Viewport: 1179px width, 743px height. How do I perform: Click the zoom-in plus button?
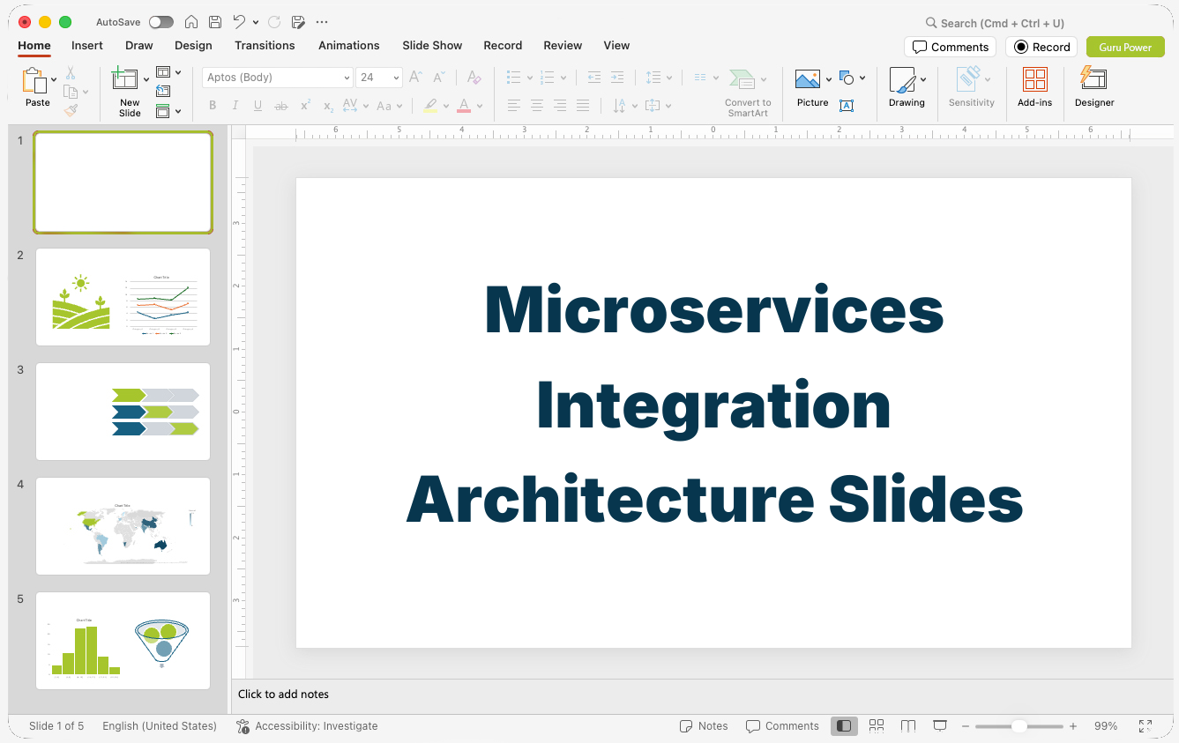click(x=1073, y=726)
